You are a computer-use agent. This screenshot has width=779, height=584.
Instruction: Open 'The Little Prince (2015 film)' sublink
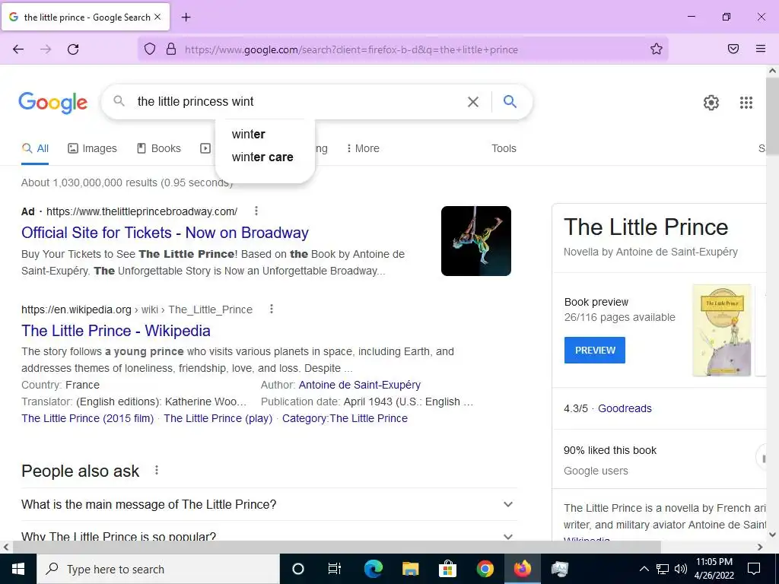(x=87, y=418)
